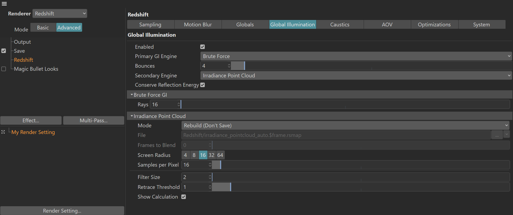Switch to the System tab
The width and height of the screenshot is (513, 215).
coord(482,25)
